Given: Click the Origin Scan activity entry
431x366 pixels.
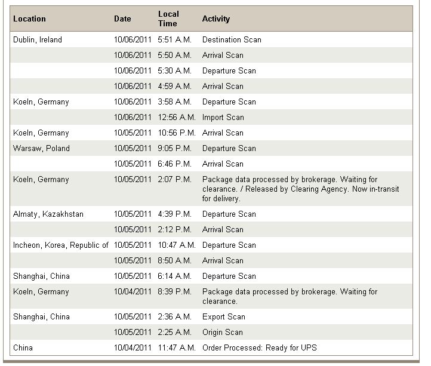Looking at the screenshot, I should click(223, 332).
